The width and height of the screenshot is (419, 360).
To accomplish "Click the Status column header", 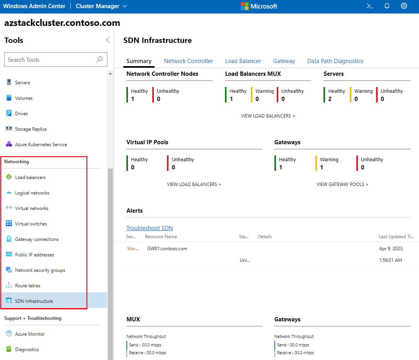I will (x=244, y=237).
